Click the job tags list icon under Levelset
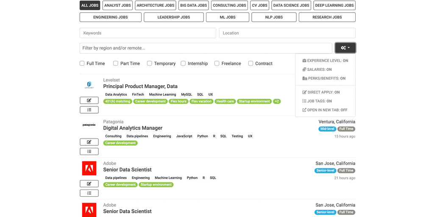Screen dimensions: 434x217 (89, 110)
